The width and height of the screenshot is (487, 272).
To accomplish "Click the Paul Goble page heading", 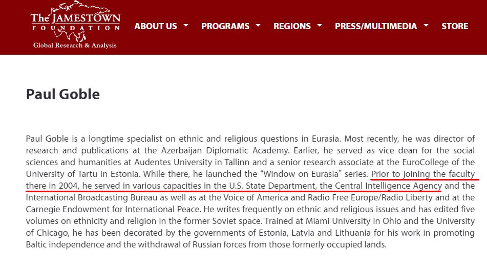I will click(x=62, y=95).
